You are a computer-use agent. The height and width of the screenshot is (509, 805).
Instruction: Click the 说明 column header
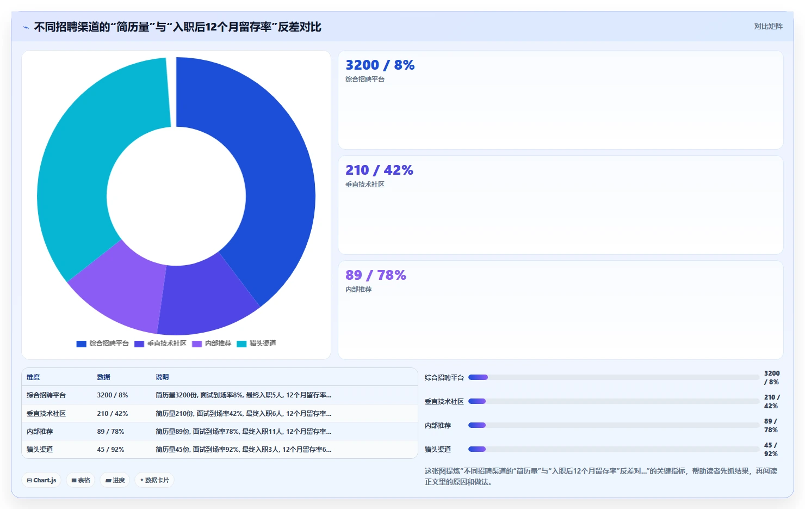[x=162, y=377]
